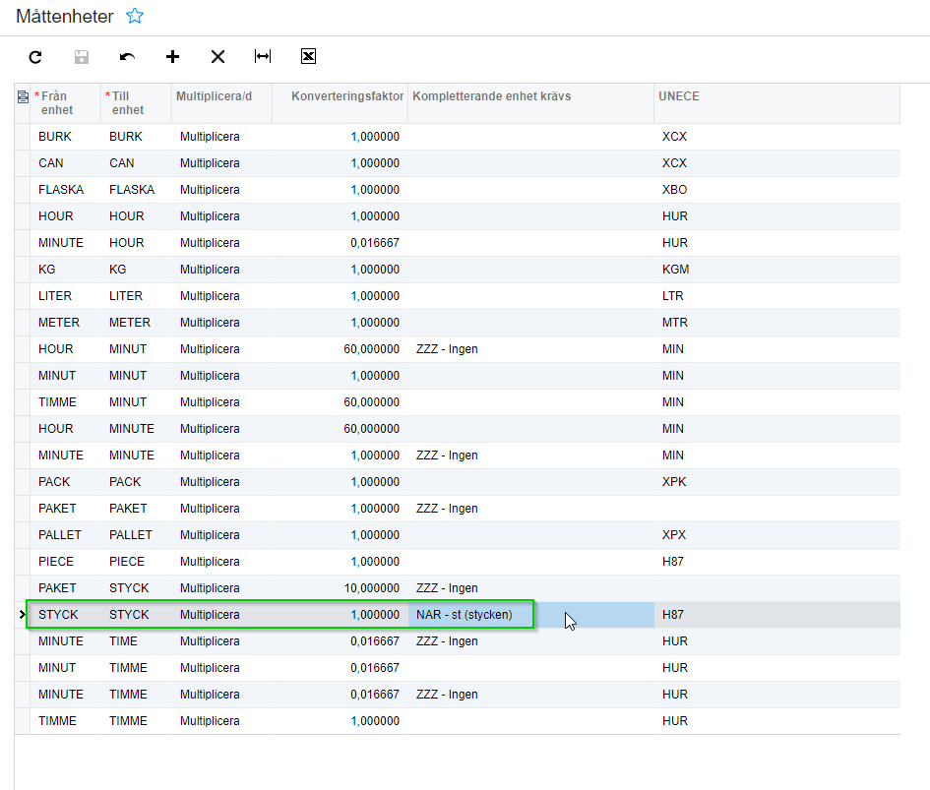
Task: Sort by Konverteringsfaktor column header
Action: click(347, 96)
